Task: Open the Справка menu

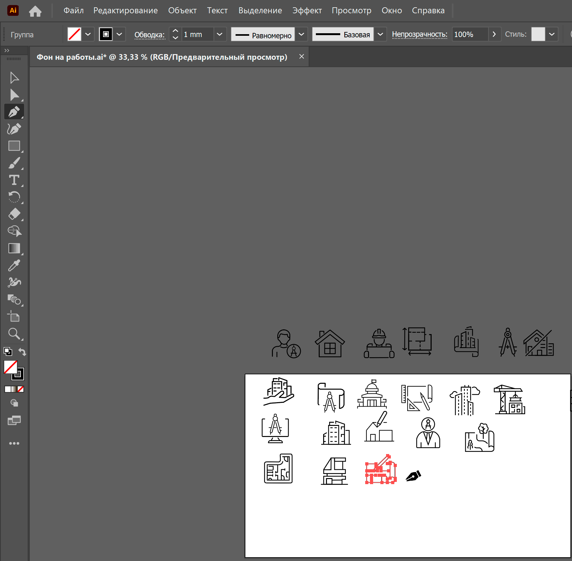Action: (x=428, y=10)
